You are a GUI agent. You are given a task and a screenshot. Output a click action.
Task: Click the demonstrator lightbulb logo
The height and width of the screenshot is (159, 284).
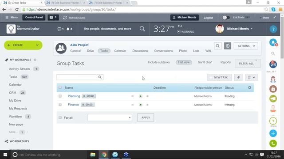[x=11, y=29]
